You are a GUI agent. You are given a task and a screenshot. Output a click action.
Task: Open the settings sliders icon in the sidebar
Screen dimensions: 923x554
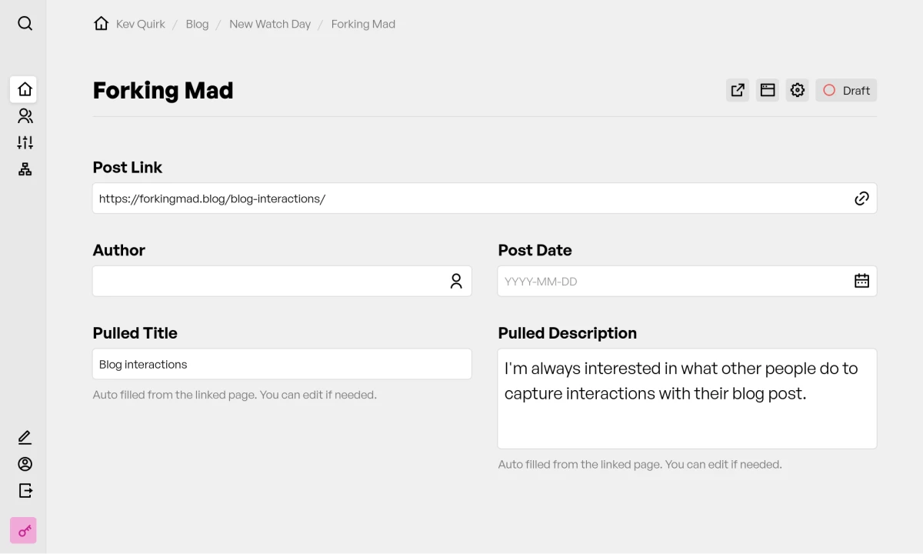click(25, 142)
